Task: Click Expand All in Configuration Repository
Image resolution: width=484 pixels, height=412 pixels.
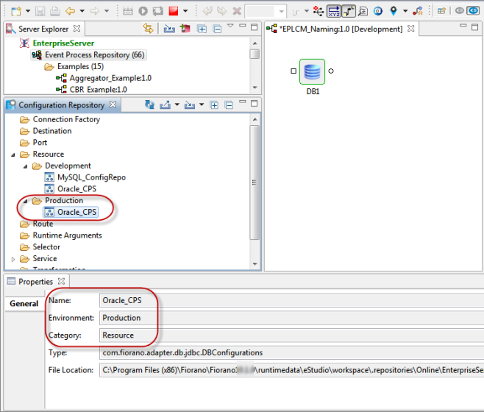Action: pos(214,105)
